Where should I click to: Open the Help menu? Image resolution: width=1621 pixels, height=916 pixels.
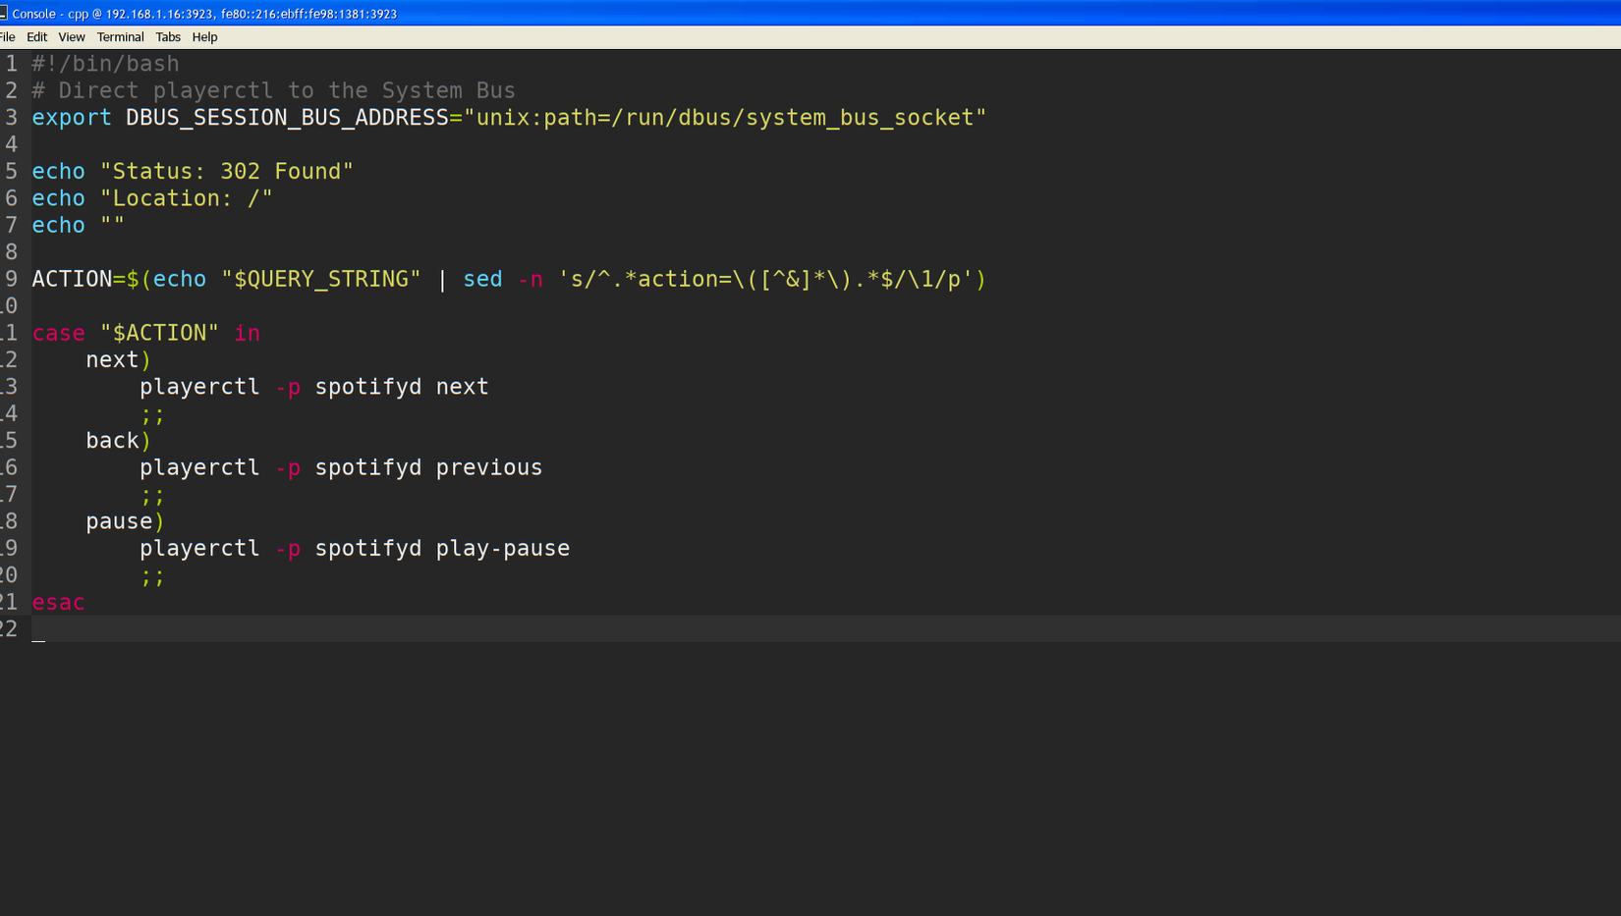coord(204,37)
